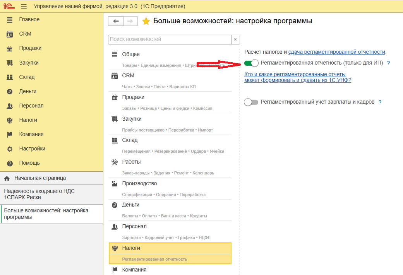This screenshot has width=403, height=275.
Task: Open Настройки in the left sidebar
Action: [x=32, y=149]
